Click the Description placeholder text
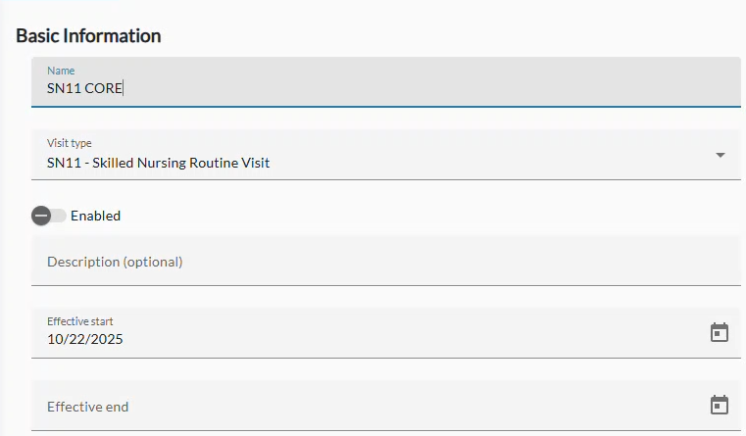 tap(115, 262)
